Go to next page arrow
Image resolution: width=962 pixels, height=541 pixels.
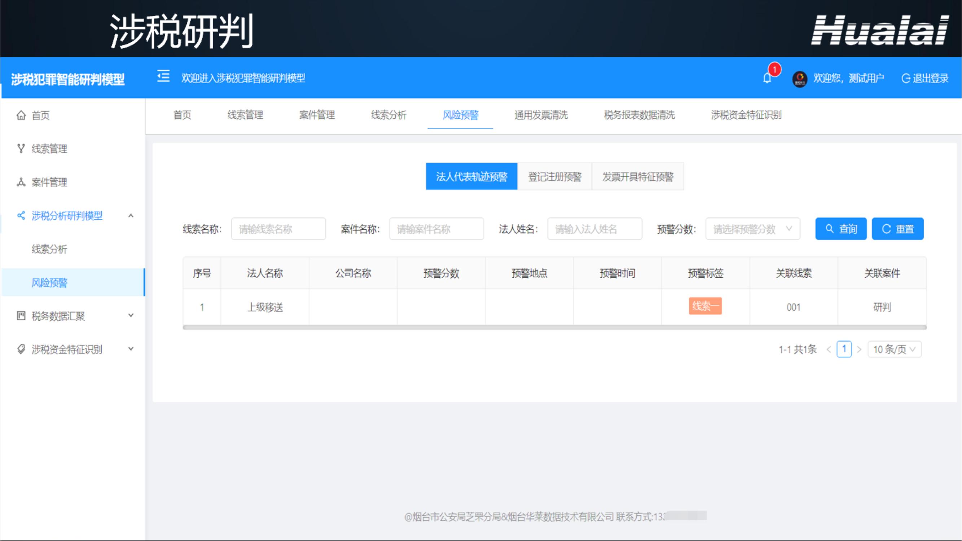tap(859, 349)
